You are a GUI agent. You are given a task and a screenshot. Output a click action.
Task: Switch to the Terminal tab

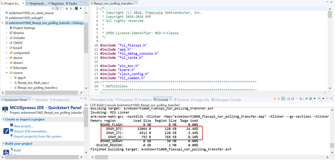181,100
